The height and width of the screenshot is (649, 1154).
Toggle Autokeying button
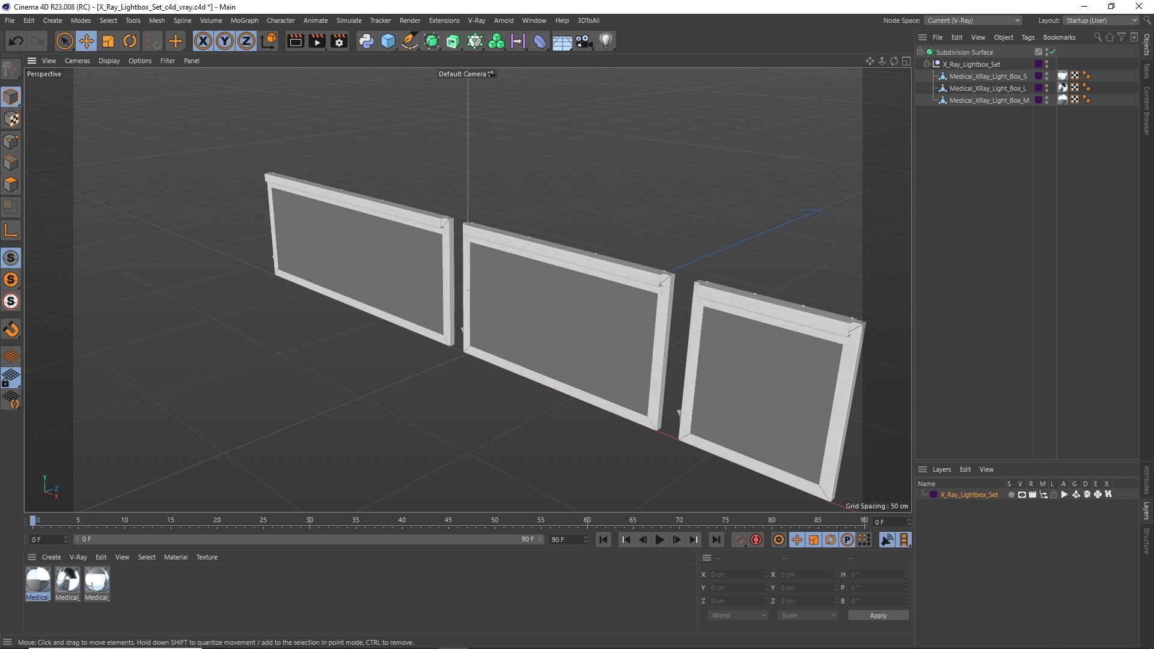click(756, 540)
